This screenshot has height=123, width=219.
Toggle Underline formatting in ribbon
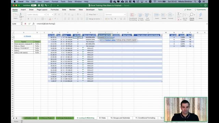click(x=35, y=19)
